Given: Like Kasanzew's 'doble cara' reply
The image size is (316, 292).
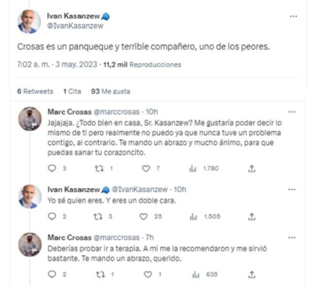Looking at the screenshot, I should [x=144, y=216].
